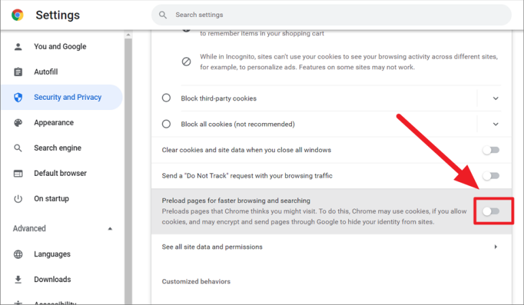Image resolution: width=524 pixels, height=305 pixels.
Task: Open See all site data and permissions
Action: pos(331,247)
